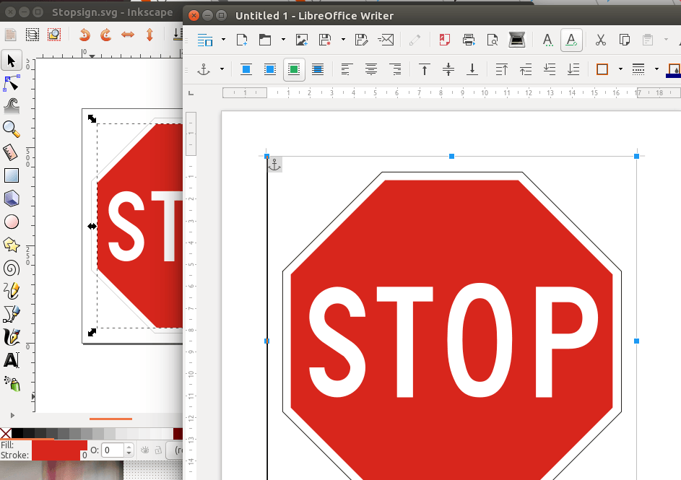The width and height of the screenshot is (681, 480).
Task: Toggle the Auto Spellcheck button
Action: coord(571,40)
